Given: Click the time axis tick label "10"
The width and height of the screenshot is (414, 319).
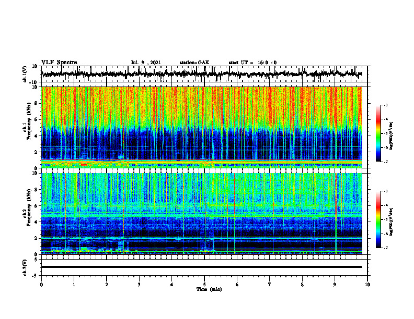Looking at the screenshot, I should click(x=367, y=285).
